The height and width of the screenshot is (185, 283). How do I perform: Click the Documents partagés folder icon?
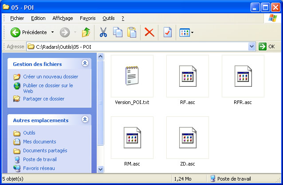17,151
